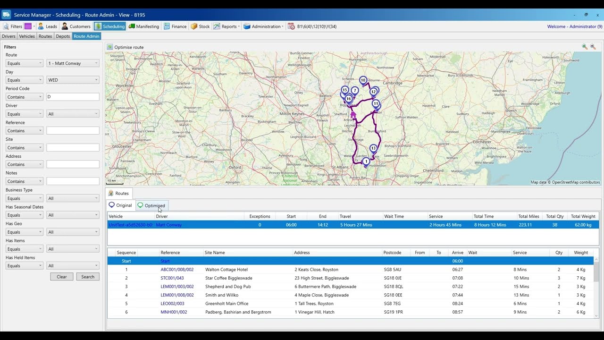Click the Period Code input containing D

pos(73,97)
